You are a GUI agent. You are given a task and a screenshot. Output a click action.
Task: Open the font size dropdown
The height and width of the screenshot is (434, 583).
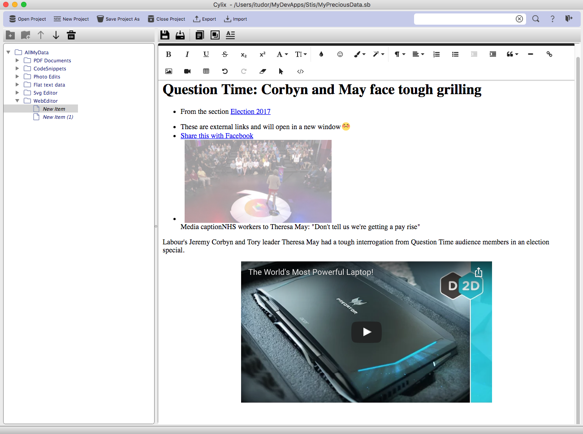pyautogui.click(x=301, y=54)
